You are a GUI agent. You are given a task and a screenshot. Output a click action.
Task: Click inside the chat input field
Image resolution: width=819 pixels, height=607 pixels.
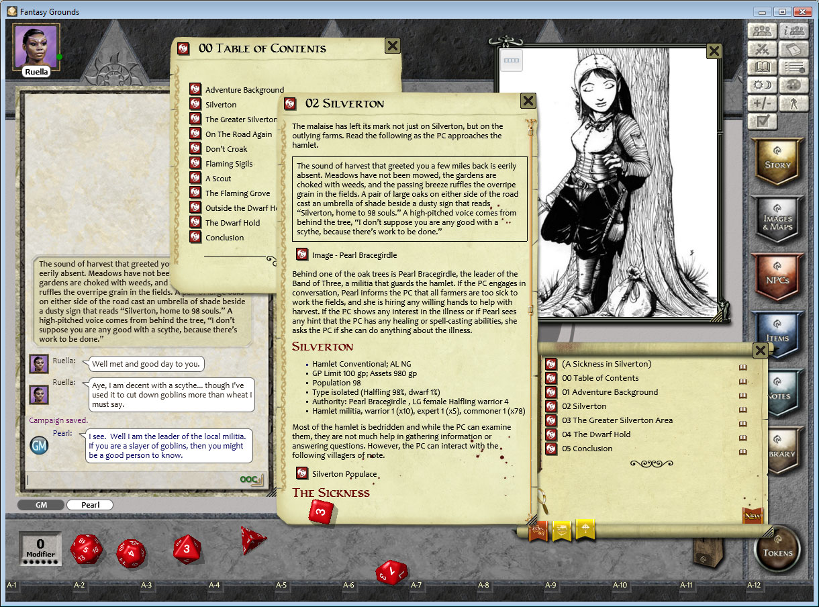tap(134, 480)
